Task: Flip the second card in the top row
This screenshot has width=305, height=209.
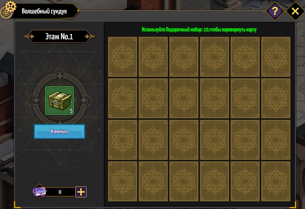Action: point(153,57)
